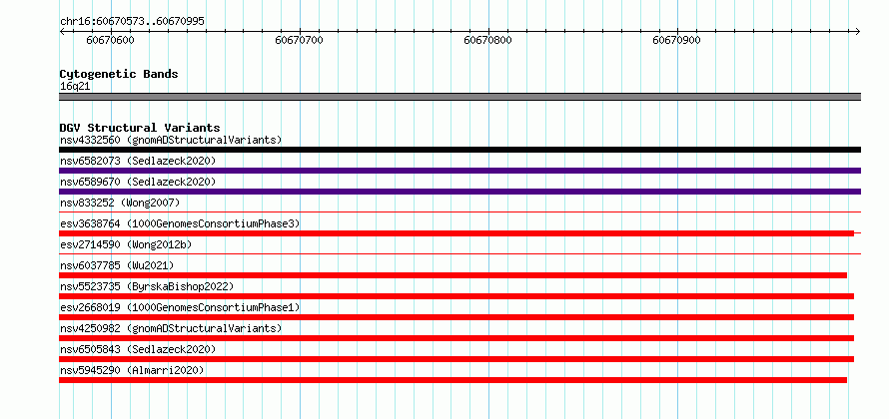The width and height of the screenshot is (889, 419).
Task: Select the thin red nsv833252 variant line
Action: tap(459, 212)
